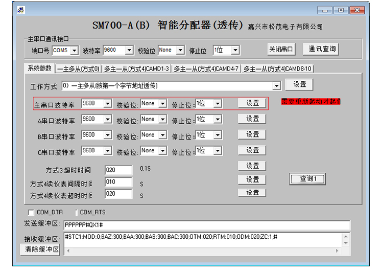Open the 多主一从(方式4)CAMD4-7 tab
The height and width of the screenshot is (274, 381).
[206, 68]
